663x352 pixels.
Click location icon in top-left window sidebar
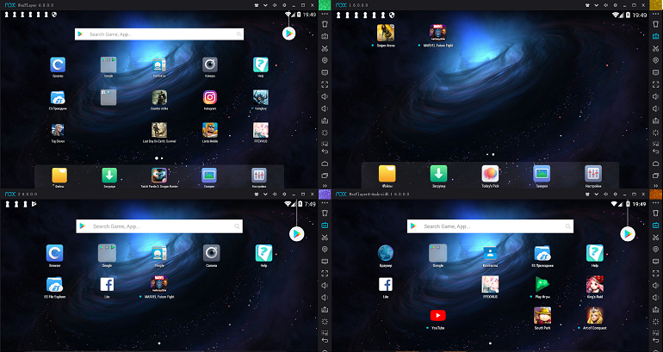coord(325,60)
